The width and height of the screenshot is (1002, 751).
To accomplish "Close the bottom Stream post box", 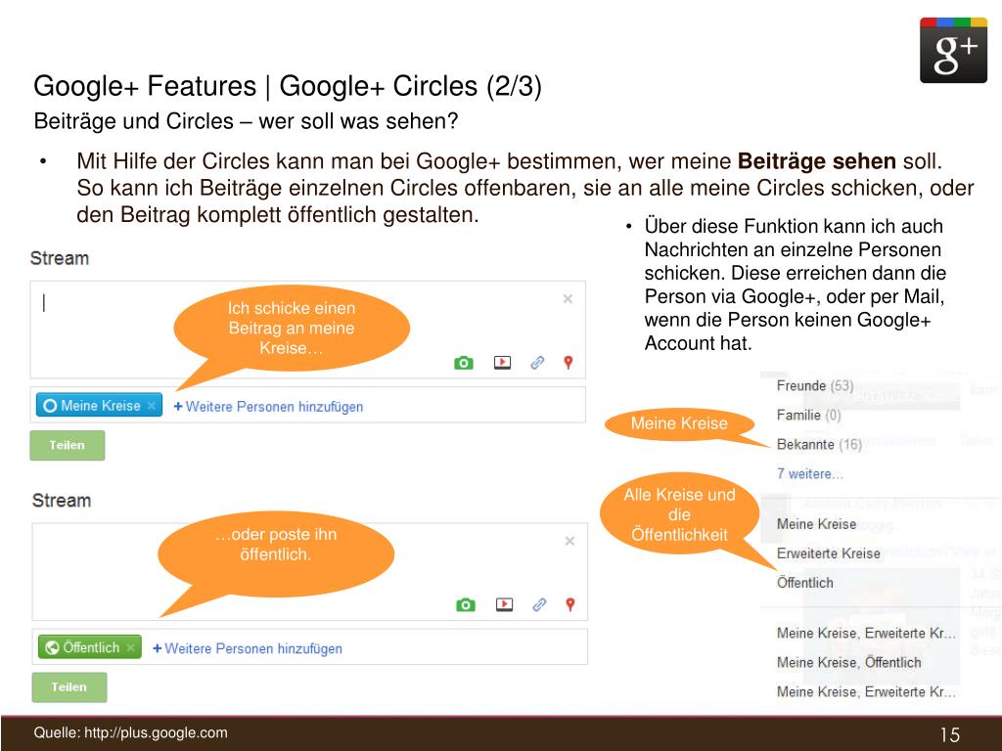I will [x=569, y=541].
